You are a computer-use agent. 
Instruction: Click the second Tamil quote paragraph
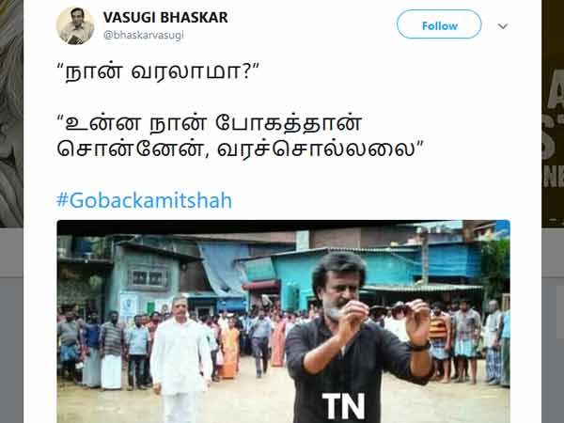point(241,135)
